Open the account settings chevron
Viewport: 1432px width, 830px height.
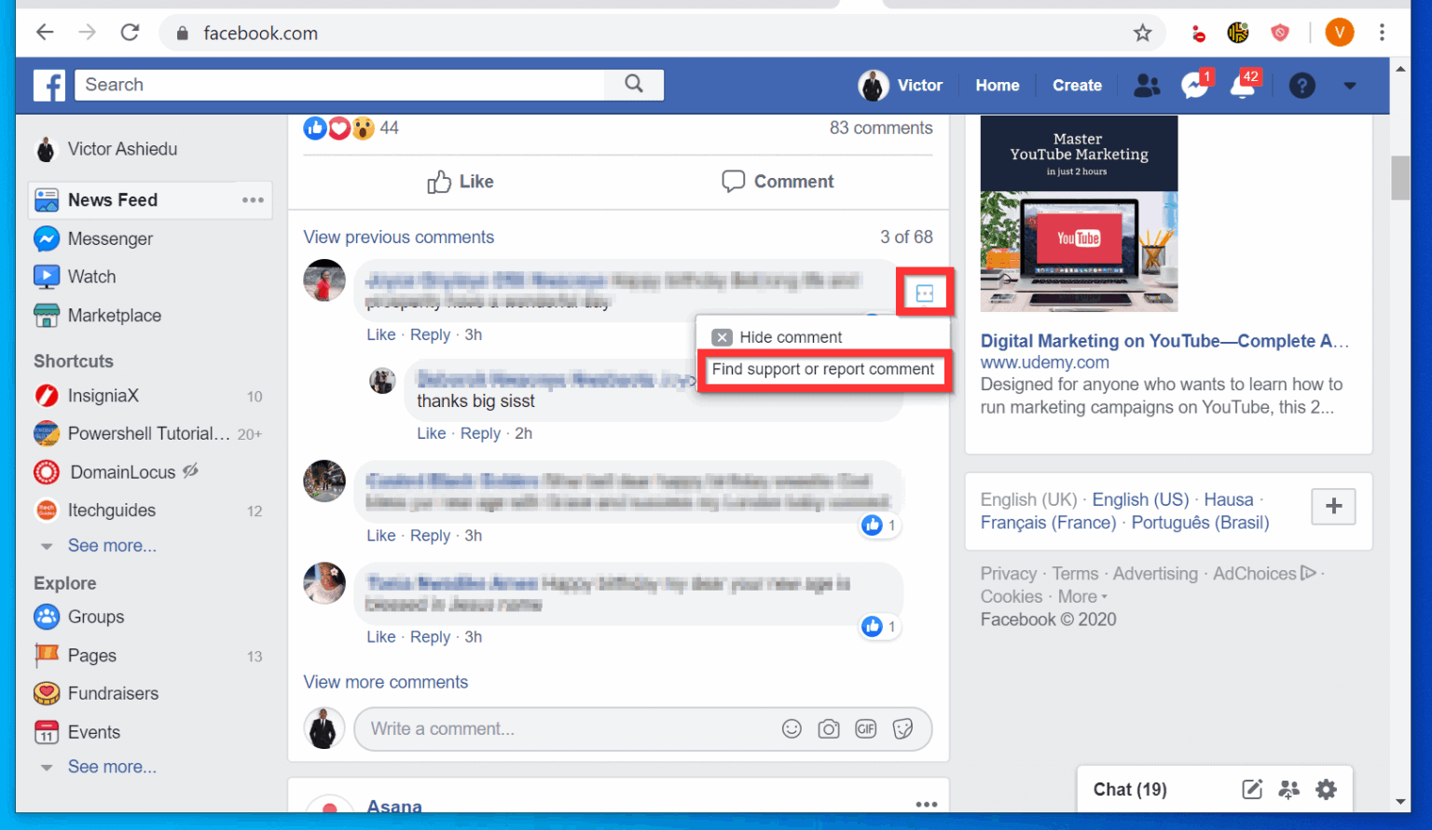(1350, 85)
